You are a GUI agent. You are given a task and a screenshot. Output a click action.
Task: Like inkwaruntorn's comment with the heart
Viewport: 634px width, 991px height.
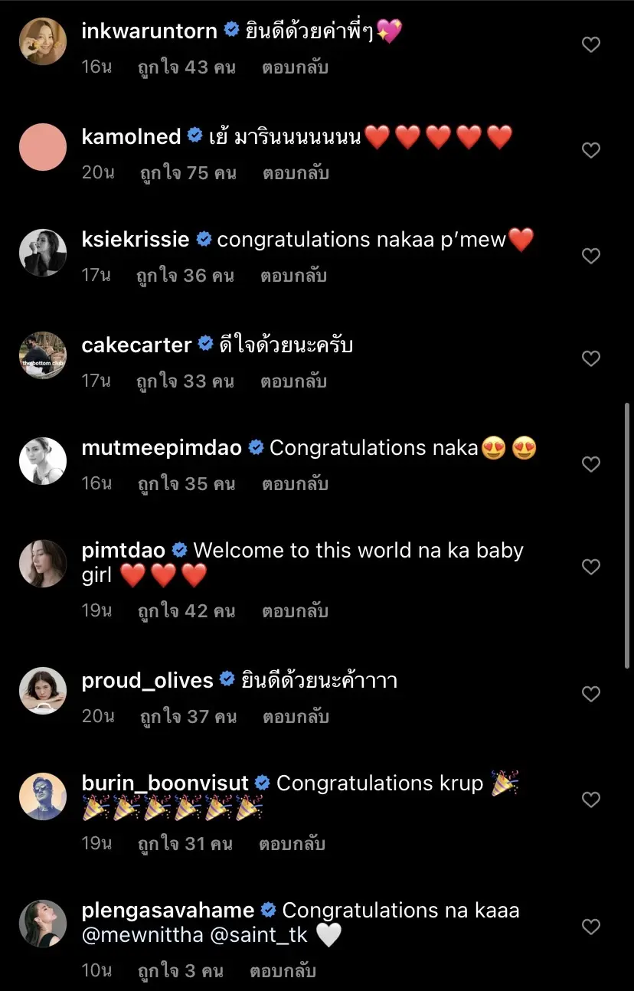(591, 45)
